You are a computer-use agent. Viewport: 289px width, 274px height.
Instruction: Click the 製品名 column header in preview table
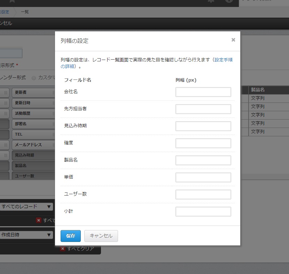pyautogui.click(x=269, y=90)
